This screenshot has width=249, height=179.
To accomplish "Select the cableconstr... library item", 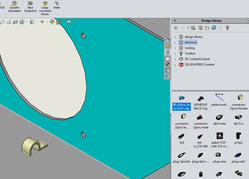I will (x=219, y=100).
